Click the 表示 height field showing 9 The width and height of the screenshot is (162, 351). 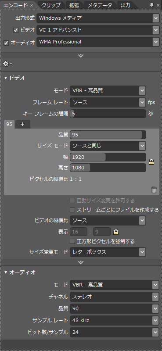pos(102,232)
